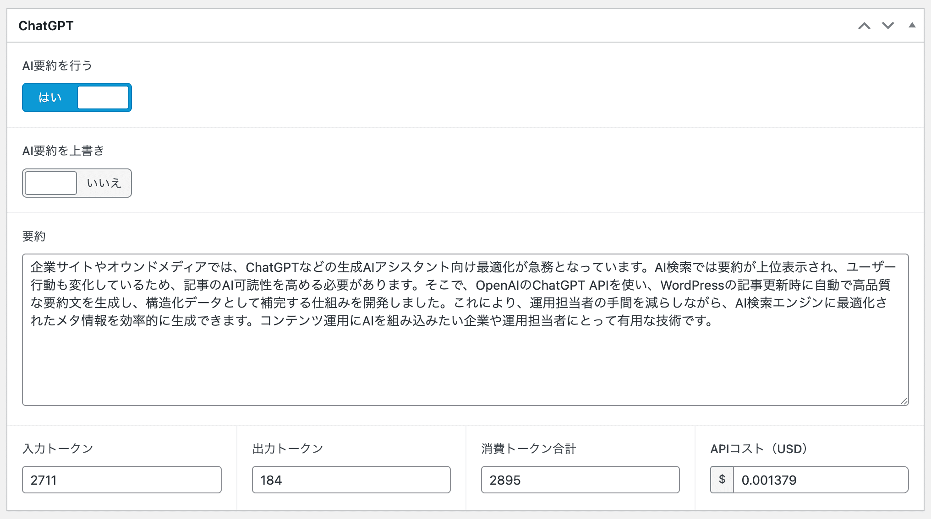Click the AI要約を上書き section label
Image resolution: width=931 pixels, height=519 pixels.
pyautogui.click(x=63, y=150)
